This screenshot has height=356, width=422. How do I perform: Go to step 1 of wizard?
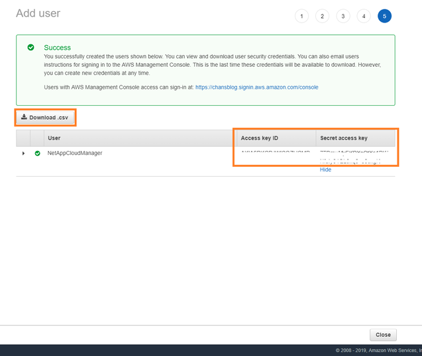[301, 16]
